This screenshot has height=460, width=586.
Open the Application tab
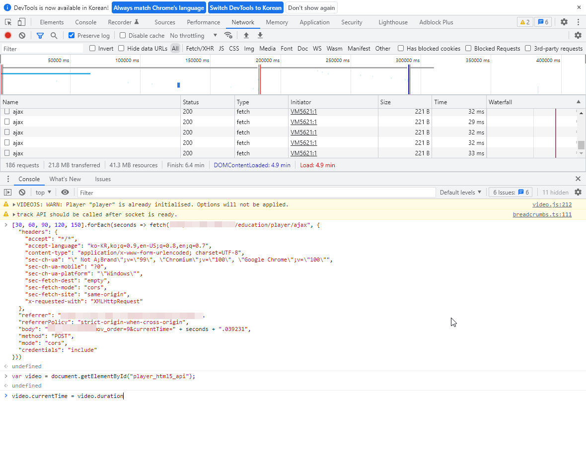[314, 22]
